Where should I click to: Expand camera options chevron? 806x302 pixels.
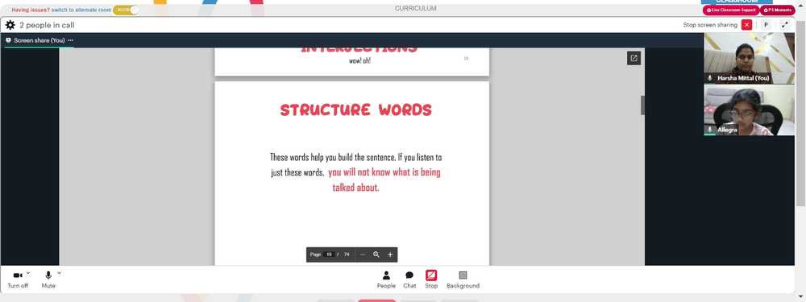pos(28,273)
